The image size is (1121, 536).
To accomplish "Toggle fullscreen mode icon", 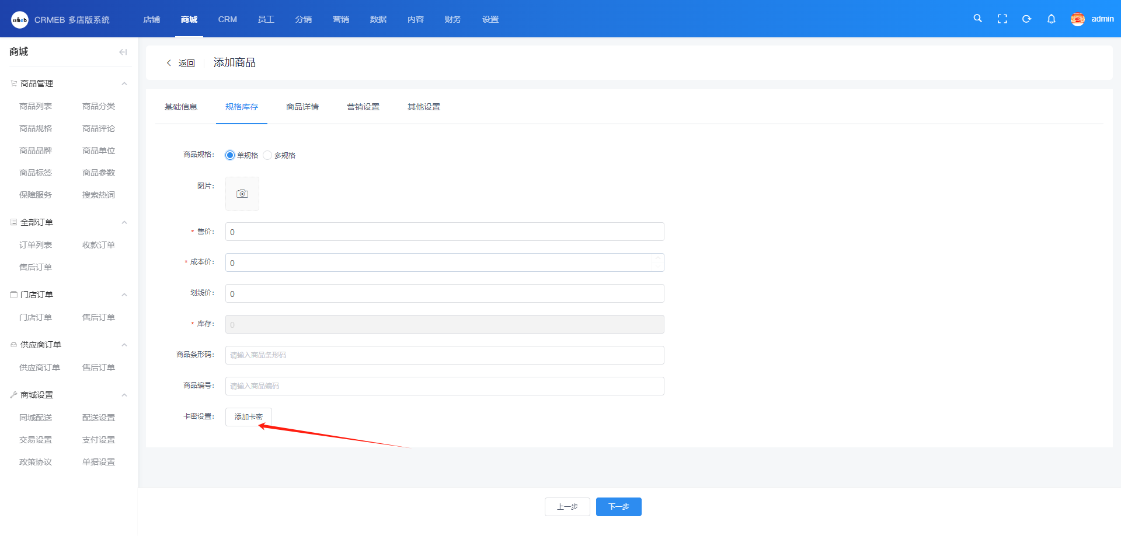I will tap(1002, 19).
